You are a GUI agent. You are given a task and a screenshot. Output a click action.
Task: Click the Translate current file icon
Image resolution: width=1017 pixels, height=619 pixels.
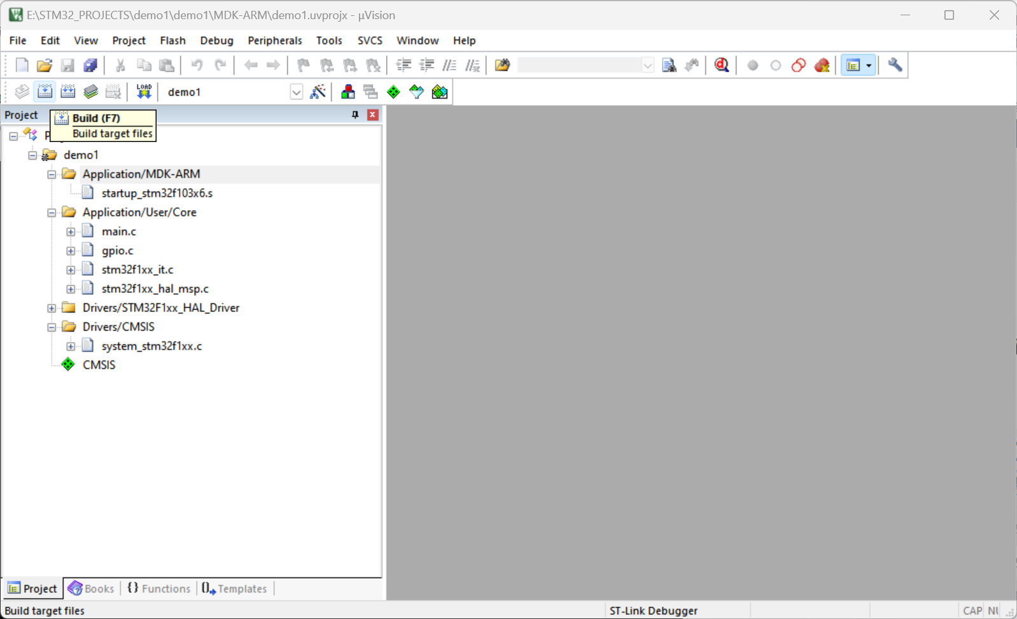pos(22,92)
